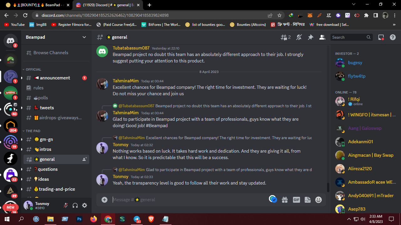This screenshot has height=225, width=401.
Task: Open the sticker picker next to GIF
Action: [307, 199]
